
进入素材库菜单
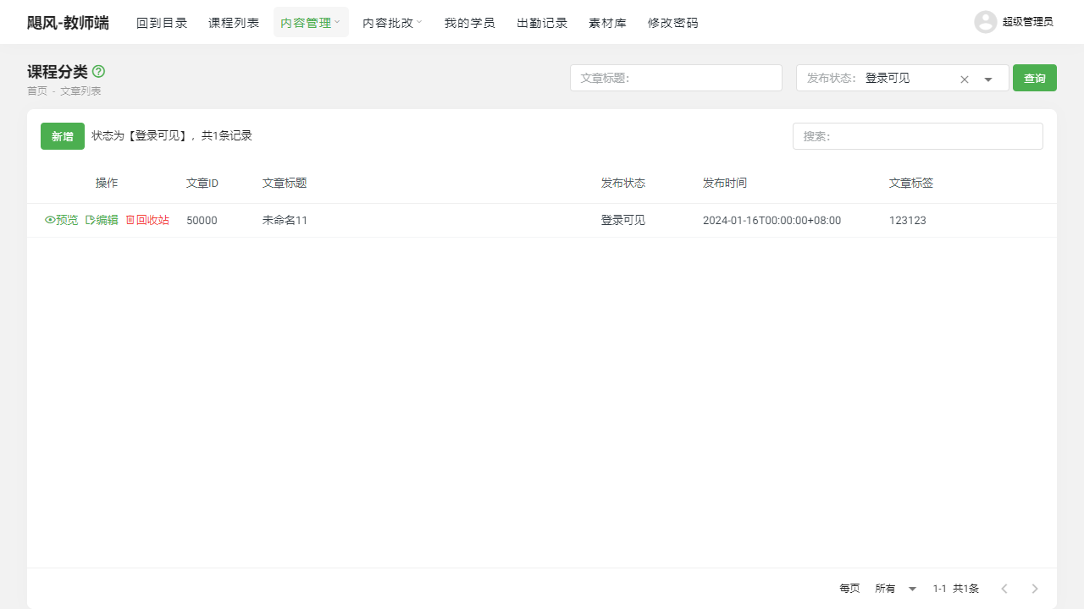(x=607, y=22)
